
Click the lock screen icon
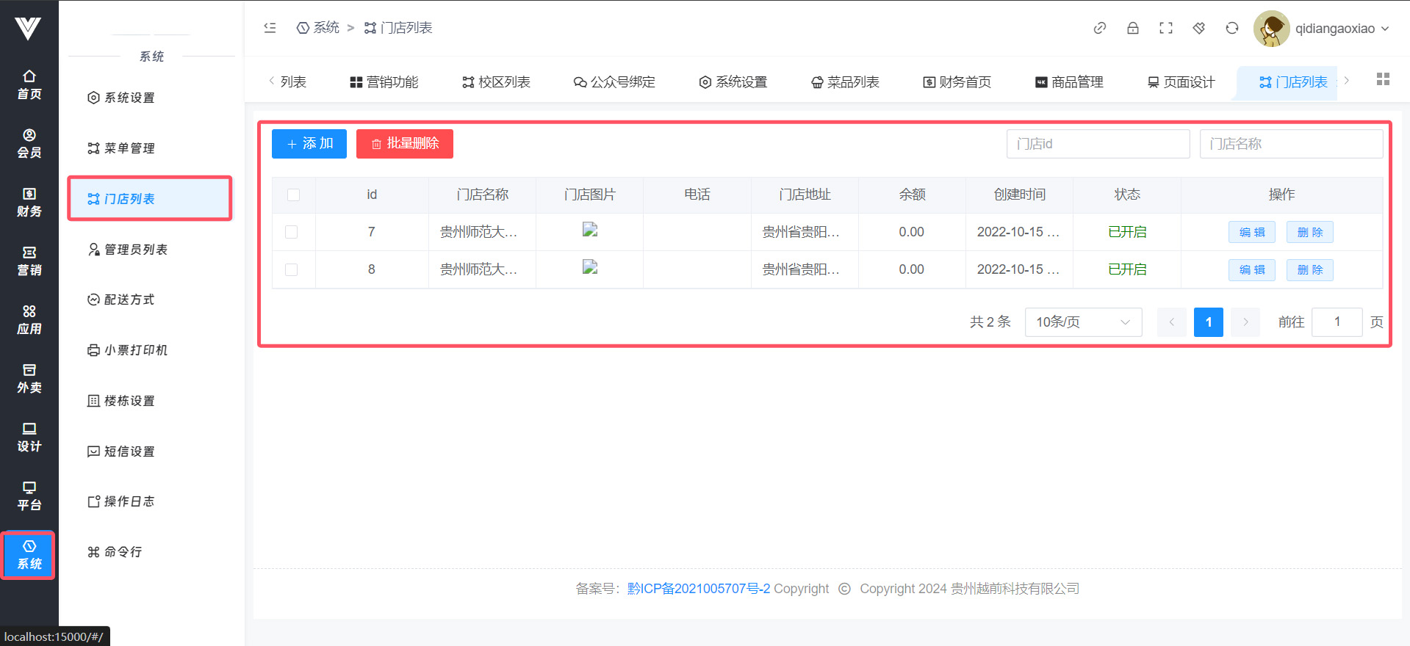click(x=1132, y=28)
